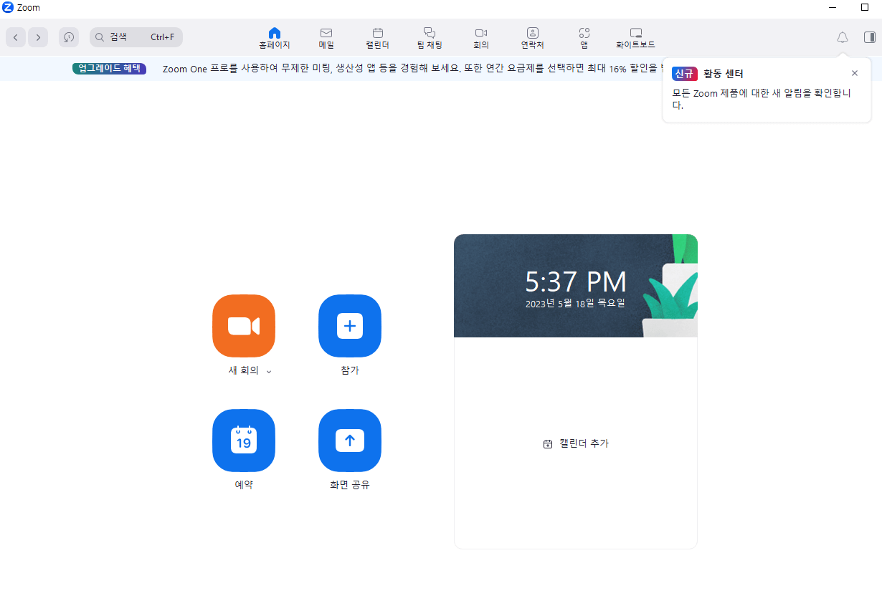Click the 참가 plus icon
The width and height of the screenshot is (882, 606).
click(350, 326)
